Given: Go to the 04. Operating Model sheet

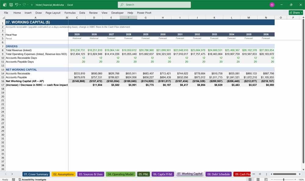Looking at the screenshot, I should 120,174.
